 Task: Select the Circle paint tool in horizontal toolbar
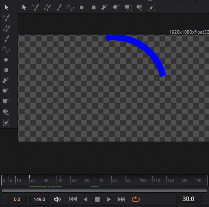point(82,7)
